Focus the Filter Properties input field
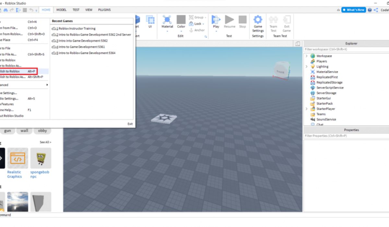This screenshot has height=227, width=389. (x=346, y=136)
